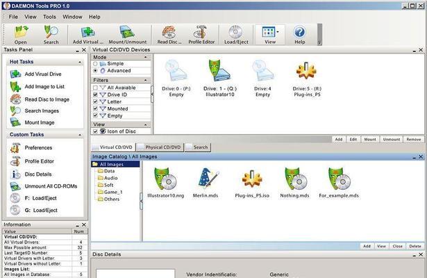
Task: Click Mount Image in Hot Tasks
Action: click(x=33, y=122)
